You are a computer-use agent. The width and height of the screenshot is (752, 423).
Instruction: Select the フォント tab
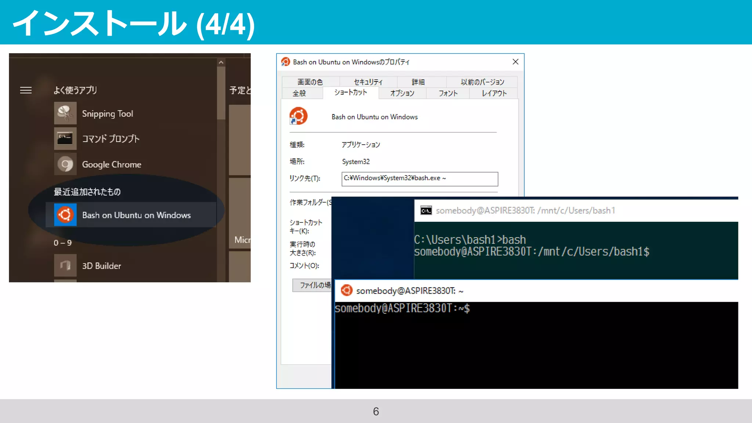(x=448, y=93)
